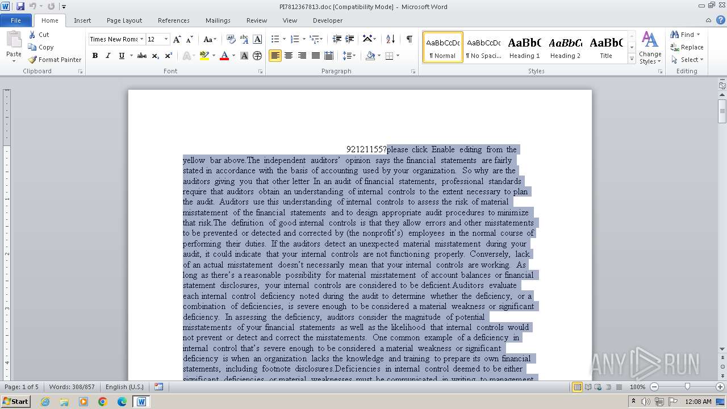Apply strikethrough formatting
727x409 pixels.
[142, 56]
